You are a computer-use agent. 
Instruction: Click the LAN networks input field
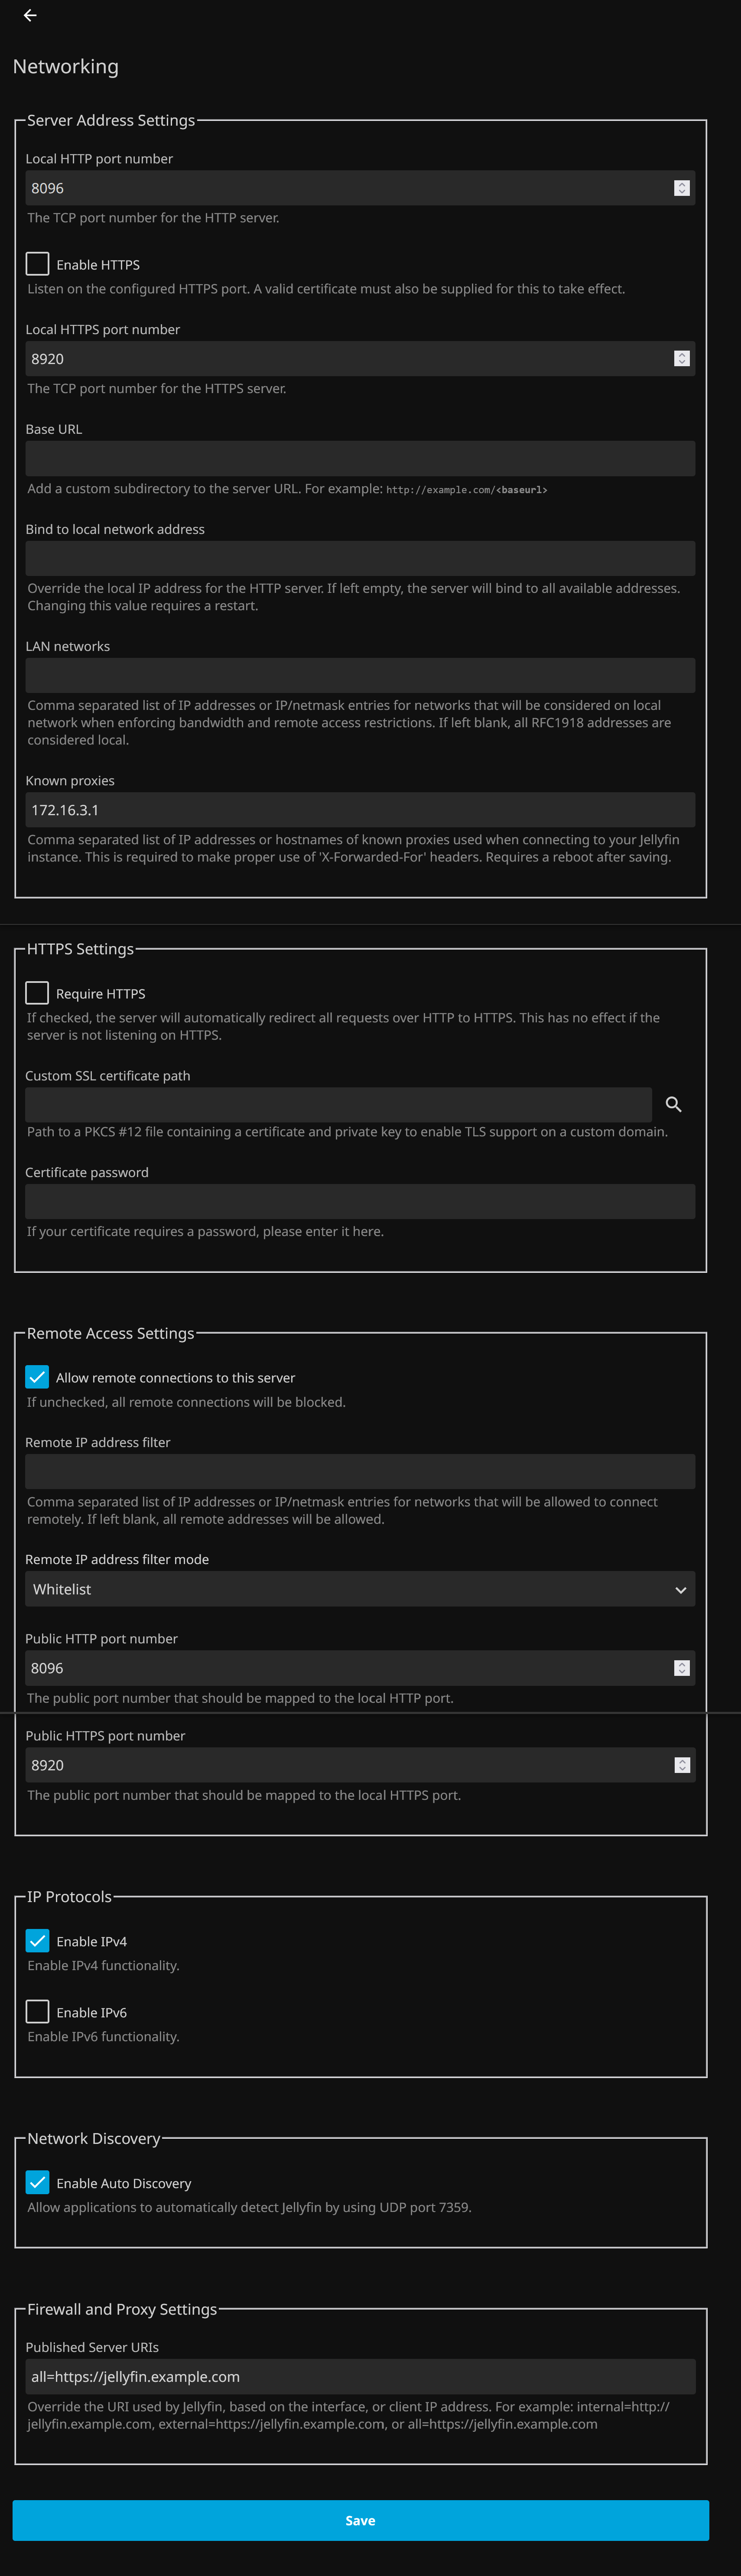coord(360,676)
